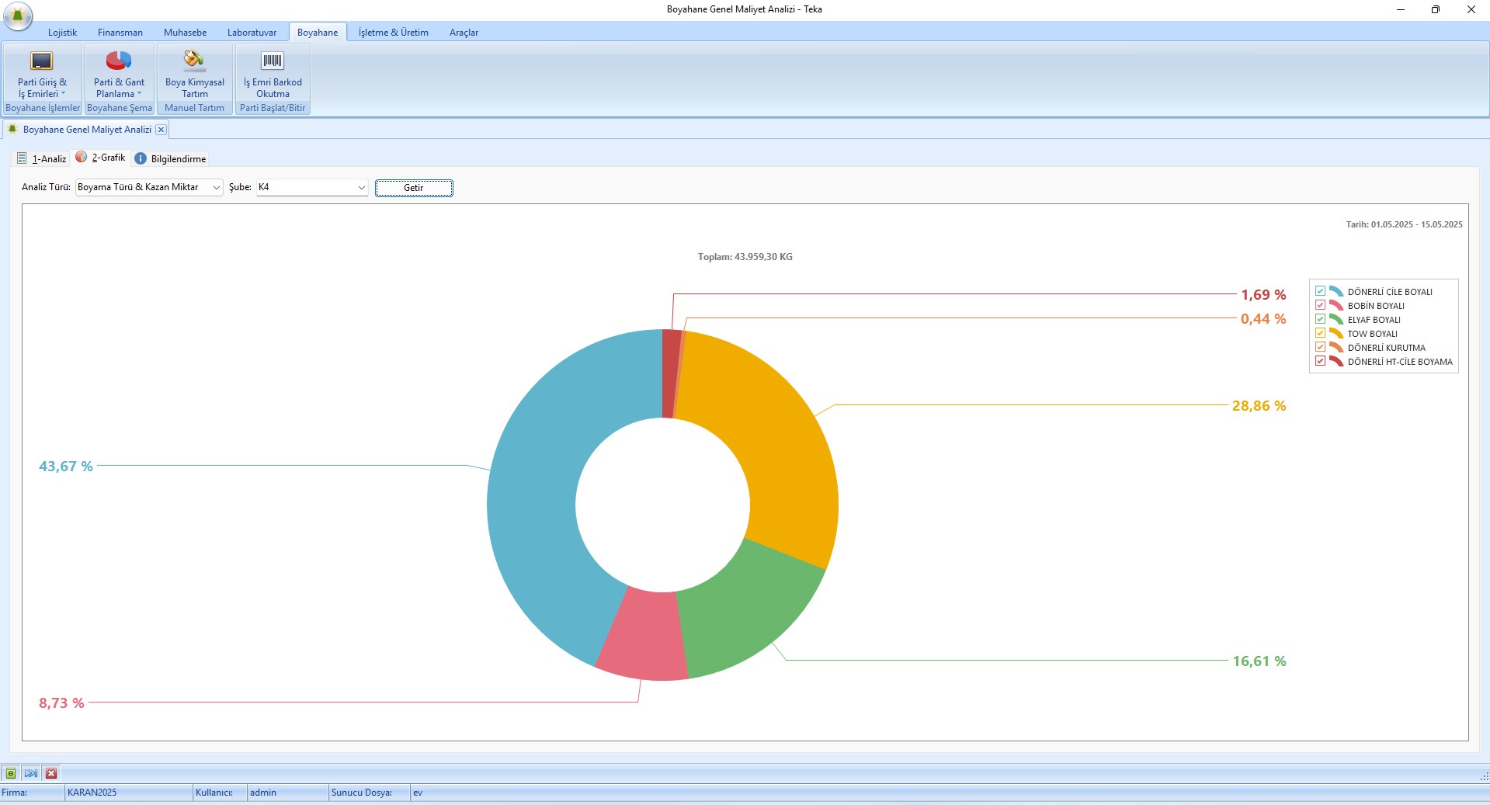The image size is (1490, 805).
Task: Click the Getir button
Action: click(x=414, y=188)
